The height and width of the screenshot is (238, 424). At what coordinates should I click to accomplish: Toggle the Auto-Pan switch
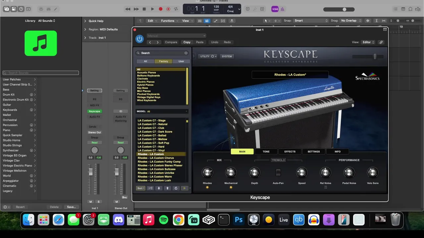click(x=278, y=172)
